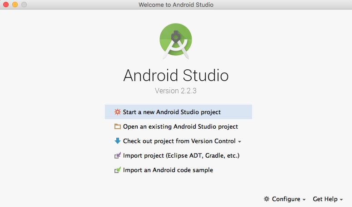Open the Configure menu label
Image resolution: width=352 pixels, height=207 pixels.
[x=286, y=199]
